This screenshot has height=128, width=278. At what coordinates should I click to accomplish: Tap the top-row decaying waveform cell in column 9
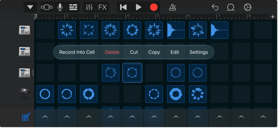219,30
